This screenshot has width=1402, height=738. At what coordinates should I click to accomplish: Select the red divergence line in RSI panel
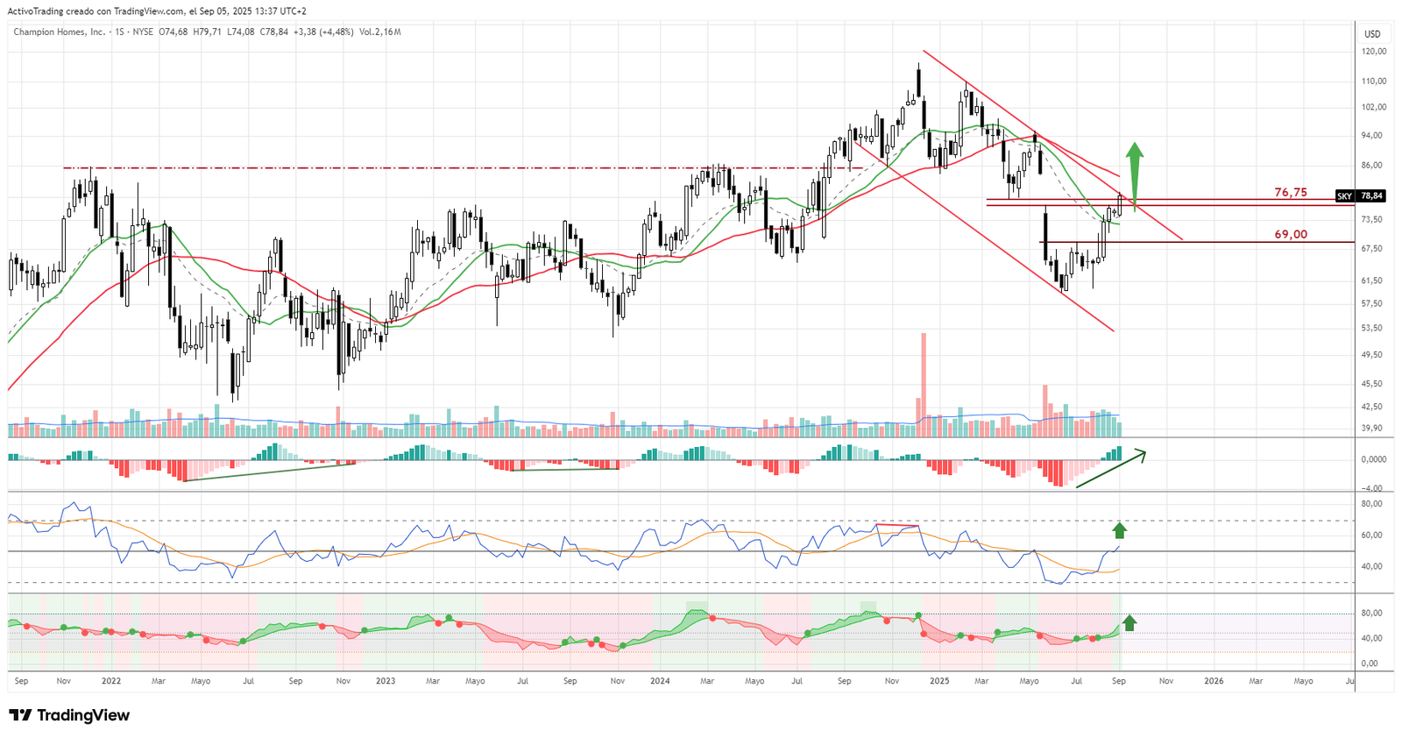coord(898,526)
